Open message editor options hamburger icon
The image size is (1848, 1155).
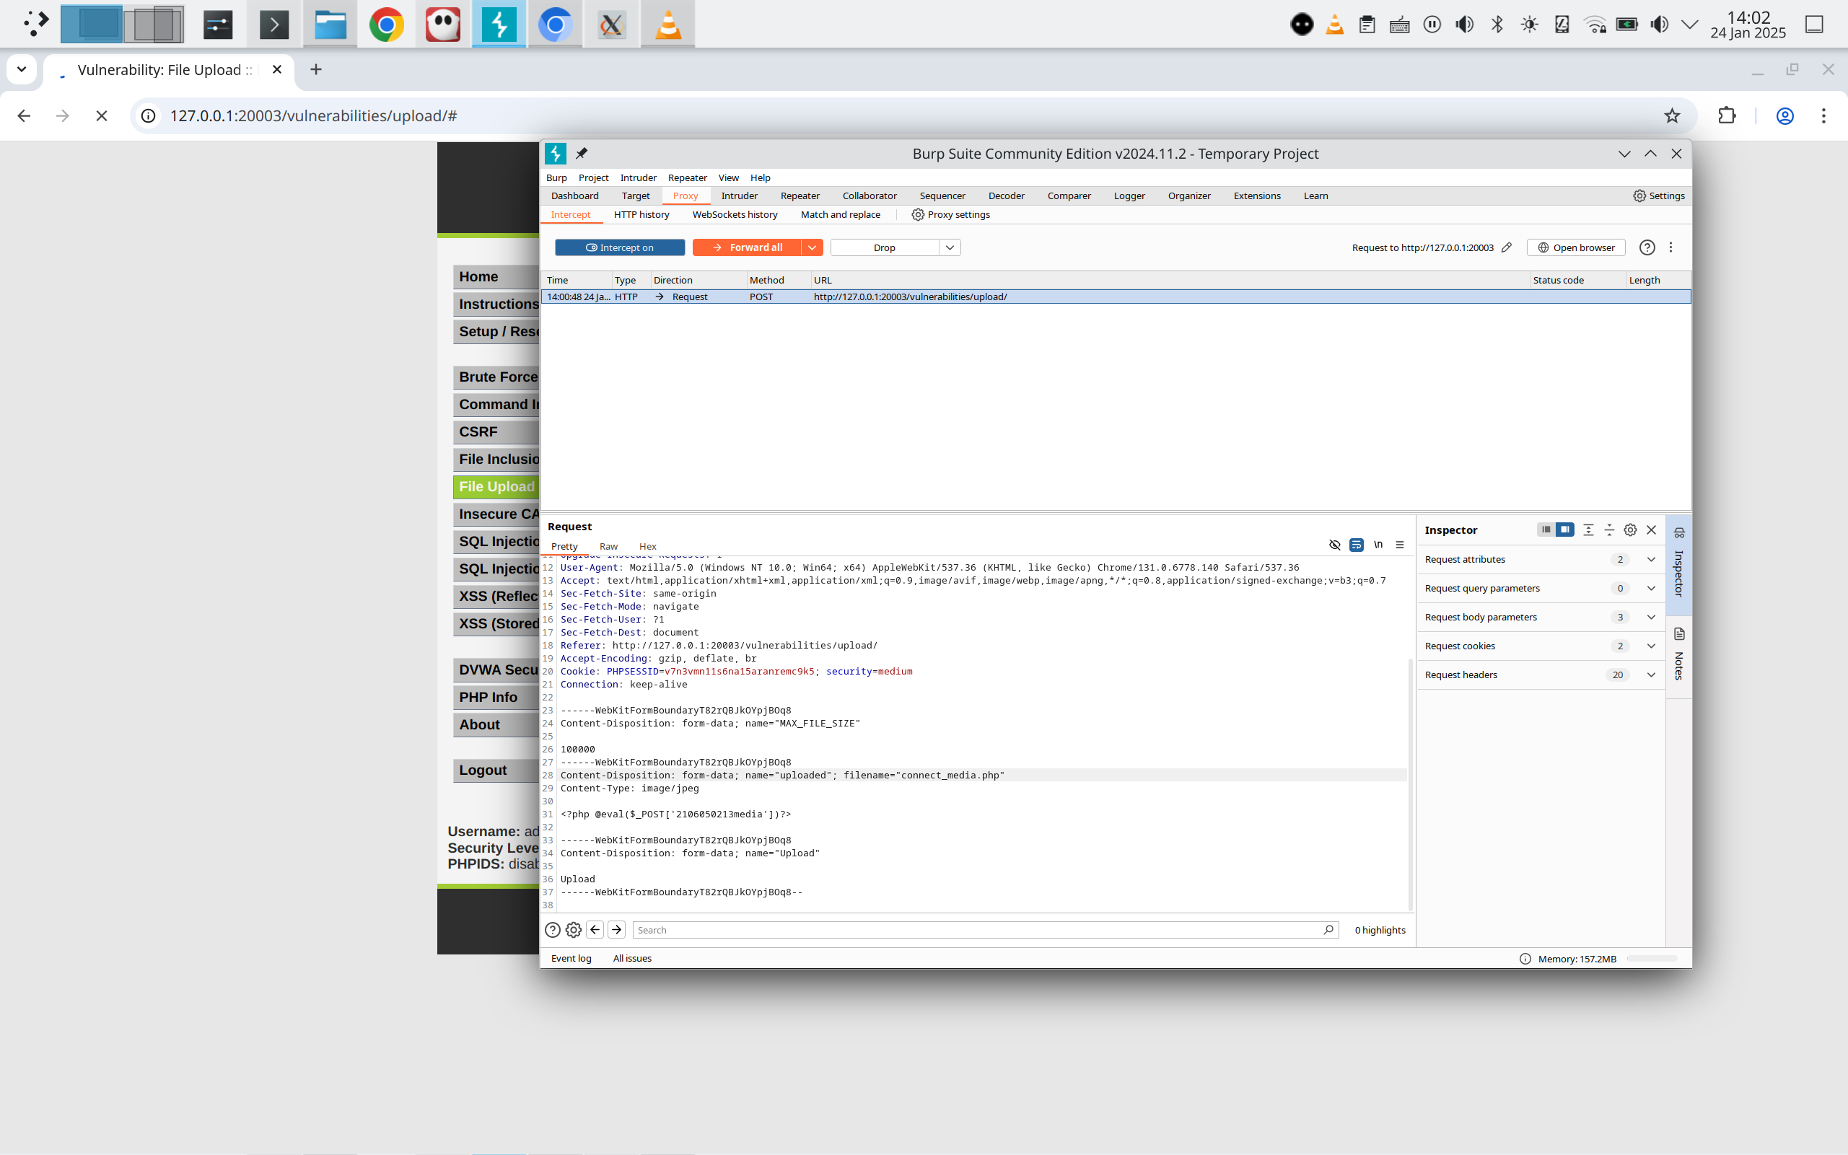click(x=1400, y=545)
